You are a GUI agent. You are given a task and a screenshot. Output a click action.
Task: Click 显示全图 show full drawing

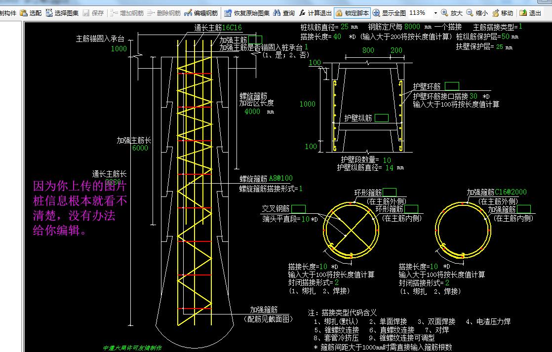tap(390, 13)
